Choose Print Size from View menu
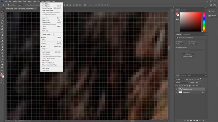 (x=51, y=31)
